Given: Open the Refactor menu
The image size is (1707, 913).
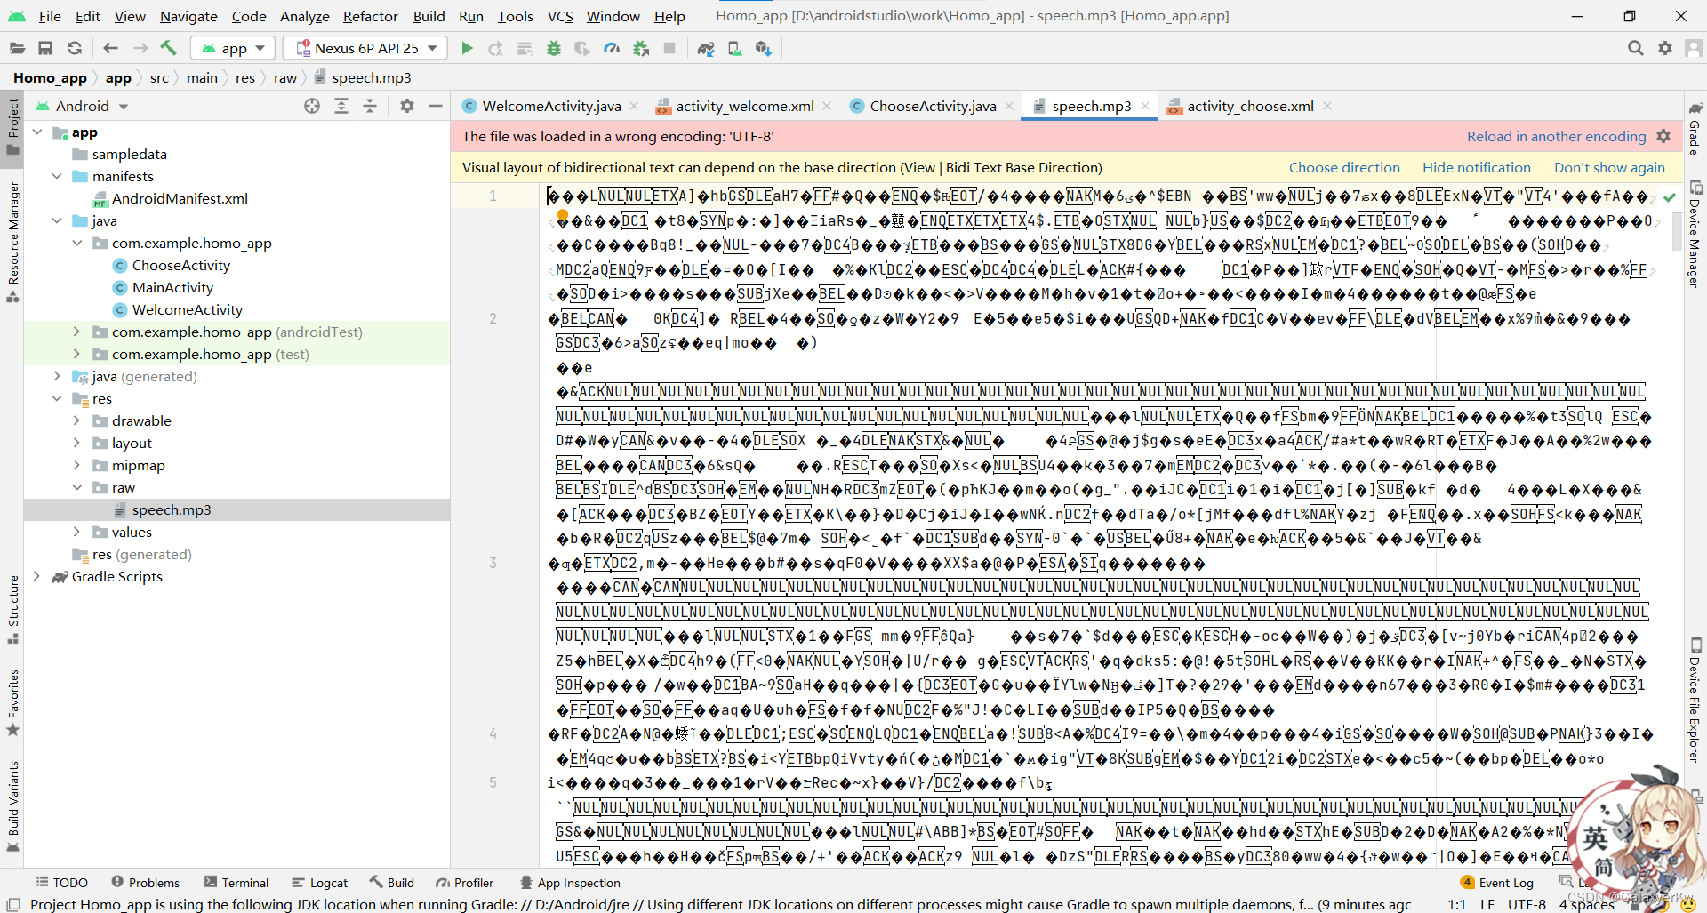Looking at the screenshot, I should 371,16.
